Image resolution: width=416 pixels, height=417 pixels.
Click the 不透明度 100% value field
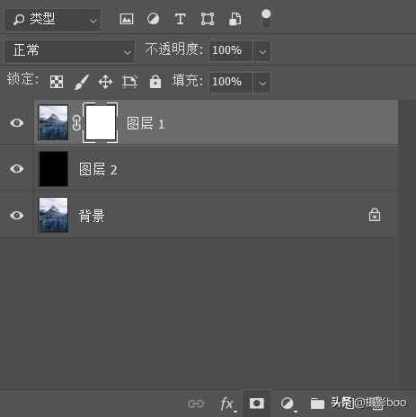pos(231,51)
